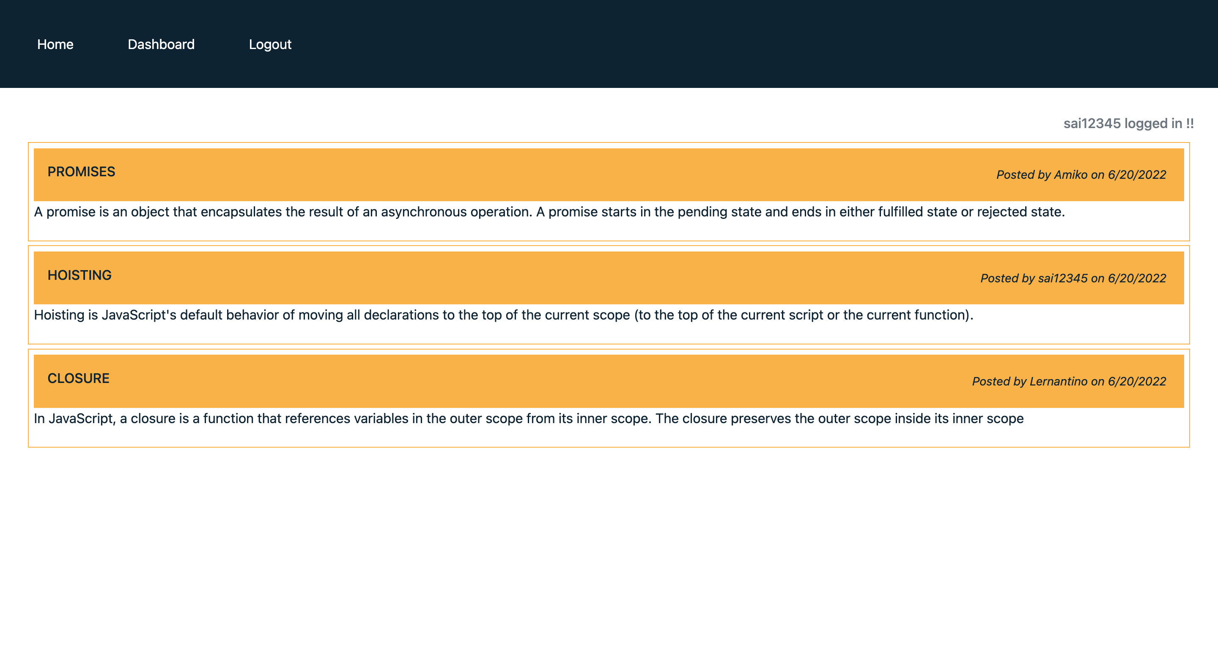Click the sentence 'A promise is an object...'
The width and height of the screenshot is (1218, 667).
283,212
